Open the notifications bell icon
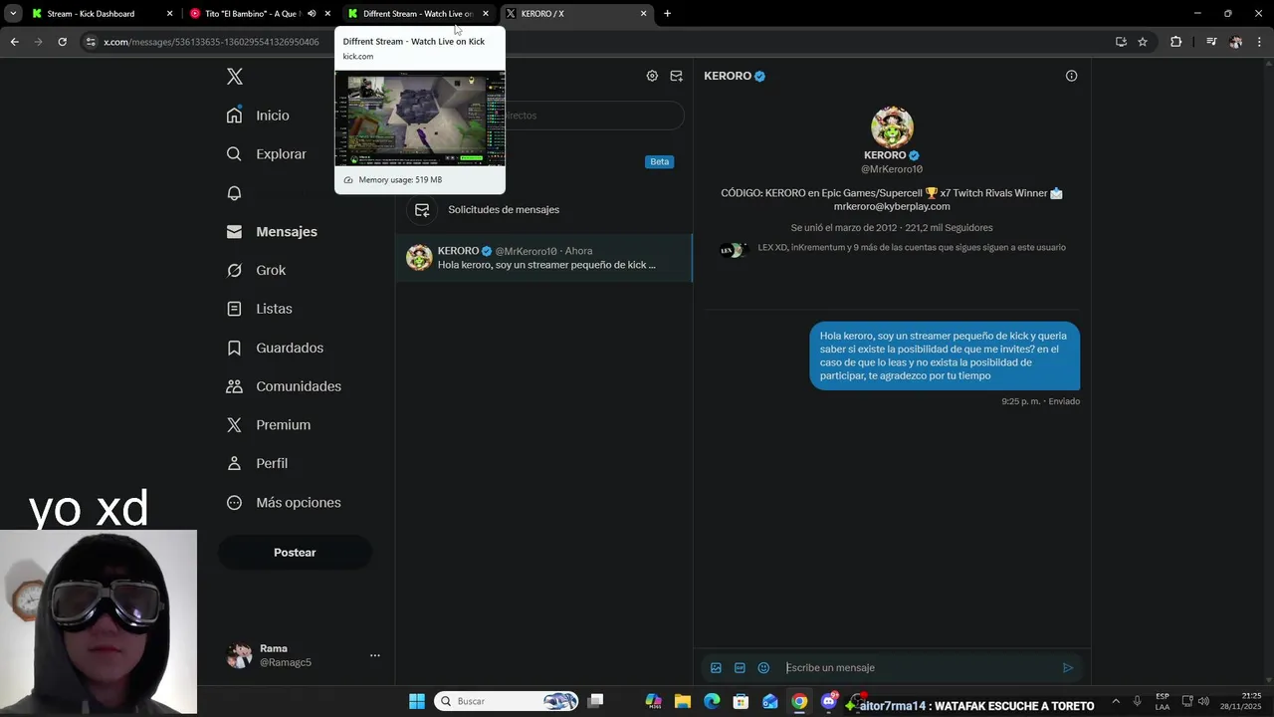 click(x=234, y=193)
